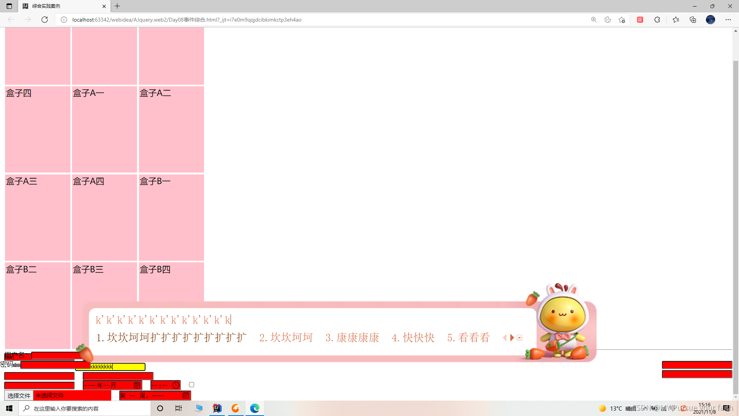Click the pink box 盒子A一
739x416 pixels.
(104, 129)
